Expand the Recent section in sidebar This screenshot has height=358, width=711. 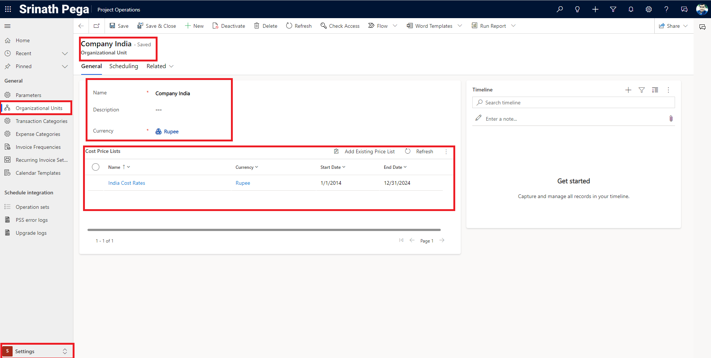65,53
